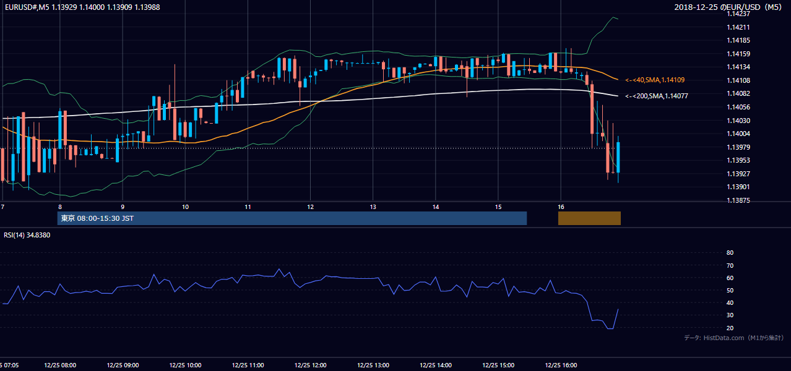Select the '12/25 16:00' time axis label
The width and height of the screenshot is (791, 371).
pyautogui.click(x=561, y=365)
